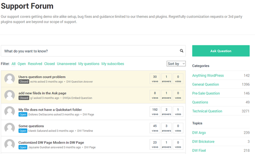Click the 1 votes box on Quickstart folder question

coord(178,112)
